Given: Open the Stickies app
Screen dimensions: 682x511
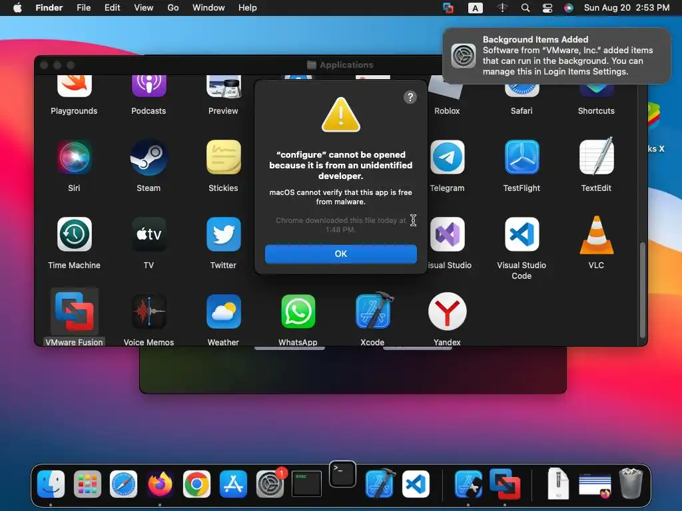Looking at the screenshot, I should (x=223, y=157).
